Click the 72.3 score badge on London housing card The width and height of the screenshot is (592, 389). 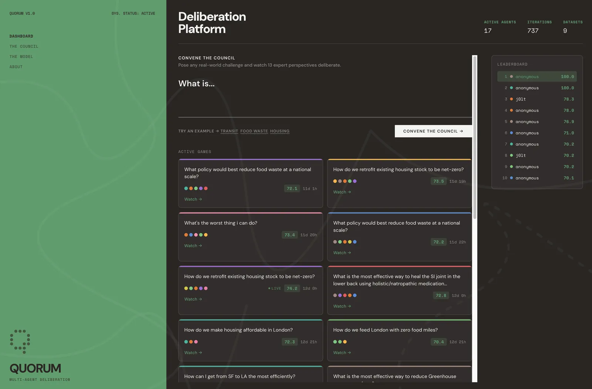click(x=289, y=342)
